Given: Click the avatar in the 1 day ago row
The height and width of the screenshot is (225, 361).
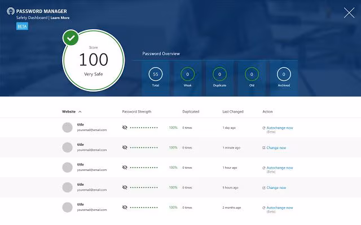Looking at the screenshot, I should (68, 128).
